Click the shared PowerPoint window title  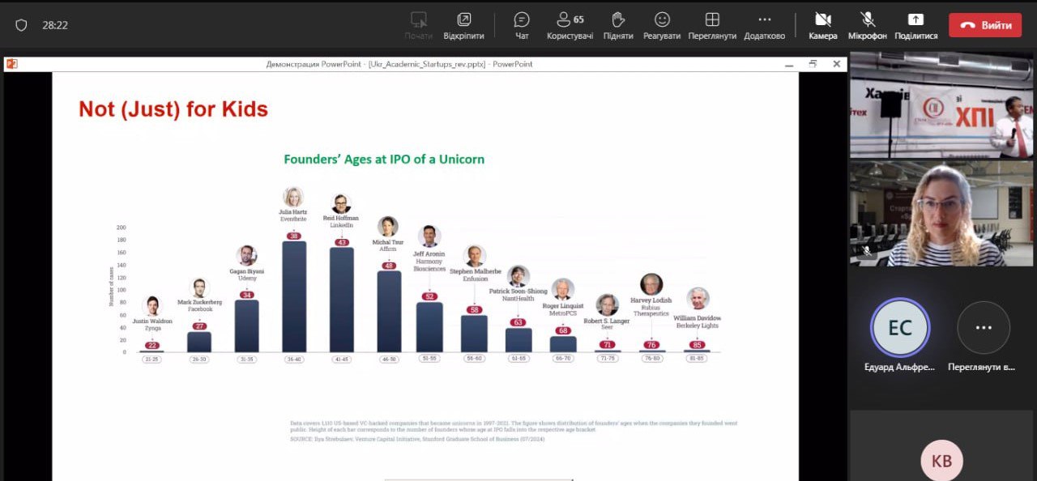click(x=399, y=64)
